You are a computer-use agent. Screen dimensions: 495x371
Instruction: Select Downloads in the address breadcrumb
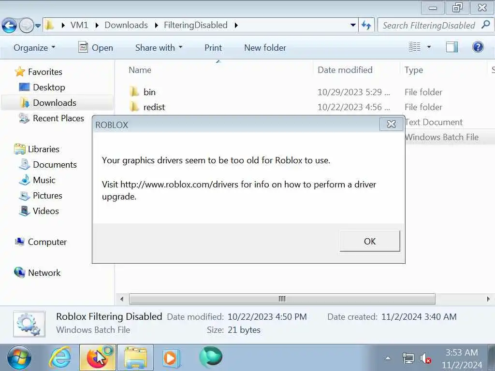pyautogui.click(x=126, y=25)
